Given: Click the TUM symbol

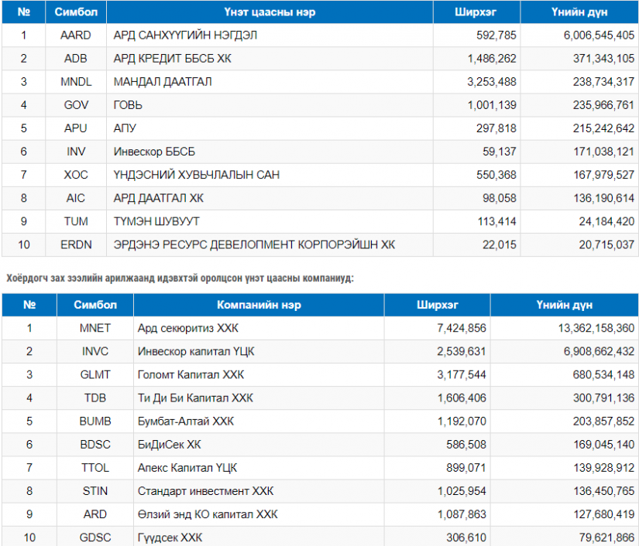Looking at the screenshot, I should tap(76, 221).
